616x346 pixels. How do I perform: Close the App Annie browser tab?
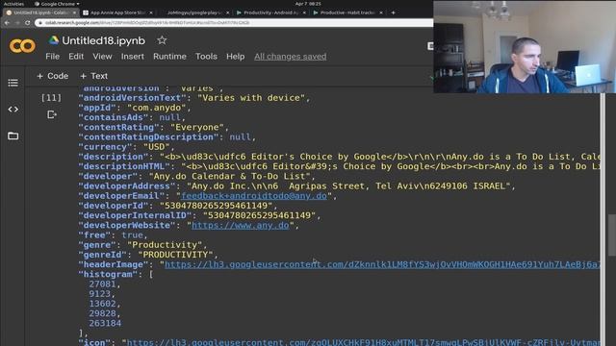pyautogui.click(x=151, y=12)
